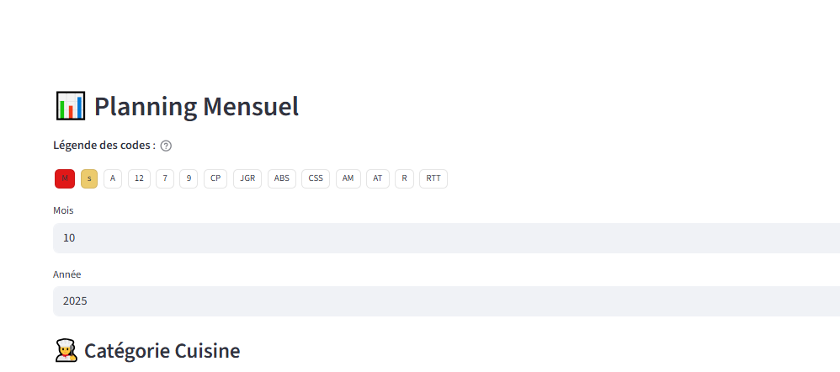Click the help icon beside Légende des codes
Screen dimensions: 840x372
tap(166, 146)
